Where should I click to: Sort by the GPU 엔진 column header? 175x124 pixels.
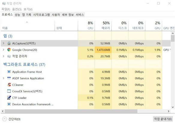click(x=168, y=26)
